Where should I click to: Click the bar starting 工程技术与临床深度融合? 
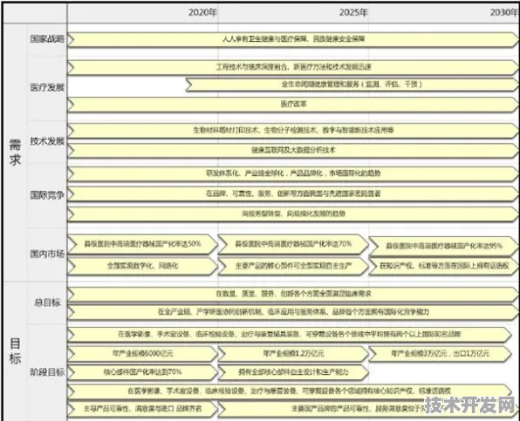click(293, 67)
